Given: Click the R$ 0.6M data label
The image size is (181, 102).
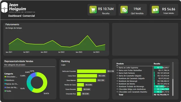Looking at the screenshot, I should (87, 89).
